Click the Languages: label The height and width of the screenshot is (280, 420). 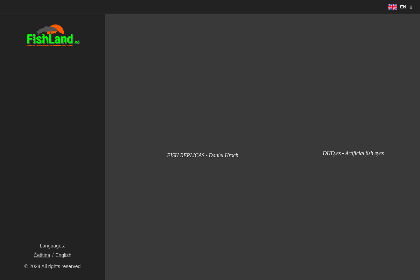52,246
